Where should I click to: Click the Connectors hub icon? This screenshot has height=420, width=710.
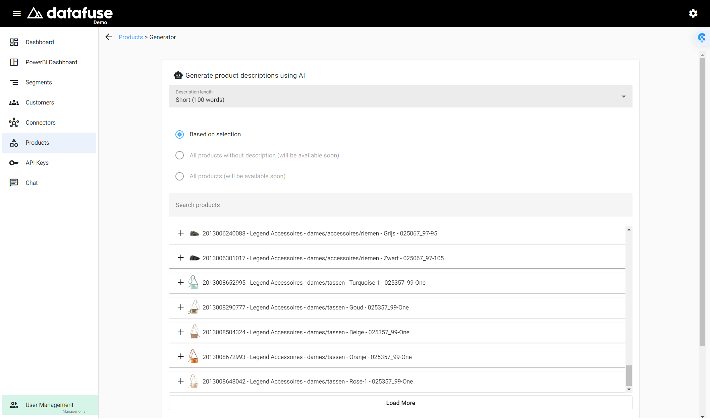(x=14, y=123)
